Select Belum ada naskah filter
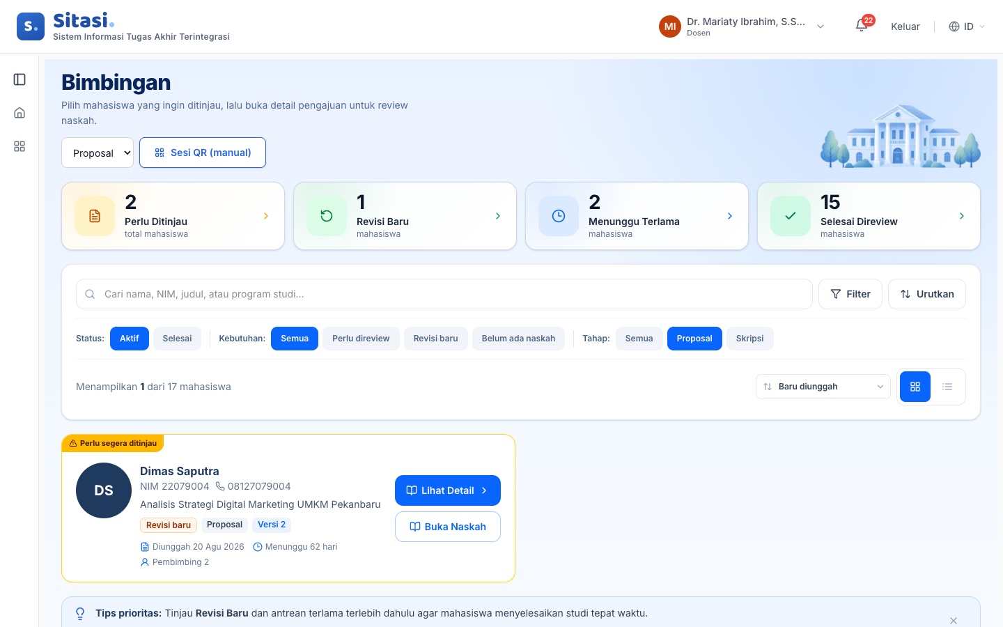The height and width of the screenshot is (627, 1003). (x=518, y=339)
